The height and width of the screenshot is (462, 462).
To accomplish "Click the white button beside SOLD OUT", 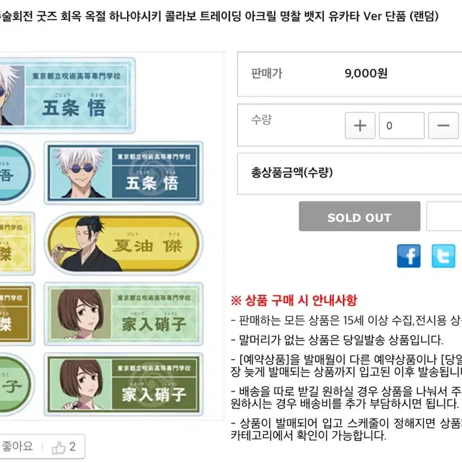I will point(444,216).
